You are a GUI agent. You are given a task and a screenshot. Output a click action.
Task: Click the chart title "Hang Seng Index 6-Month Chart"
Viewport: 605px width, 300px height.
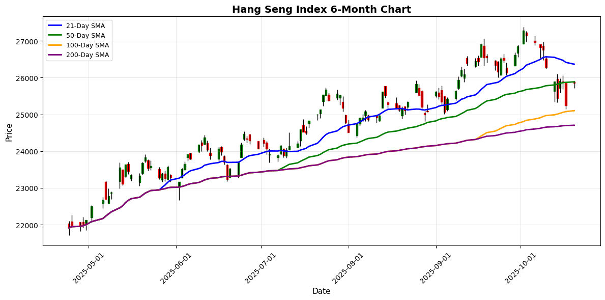pos(321,9)
